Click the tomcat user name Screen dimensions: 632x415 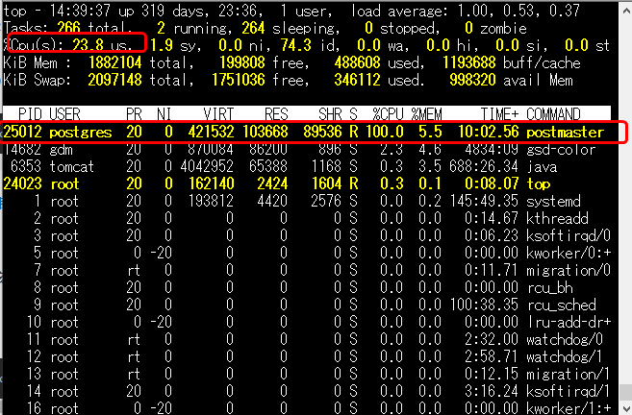[x=72, y=166]
